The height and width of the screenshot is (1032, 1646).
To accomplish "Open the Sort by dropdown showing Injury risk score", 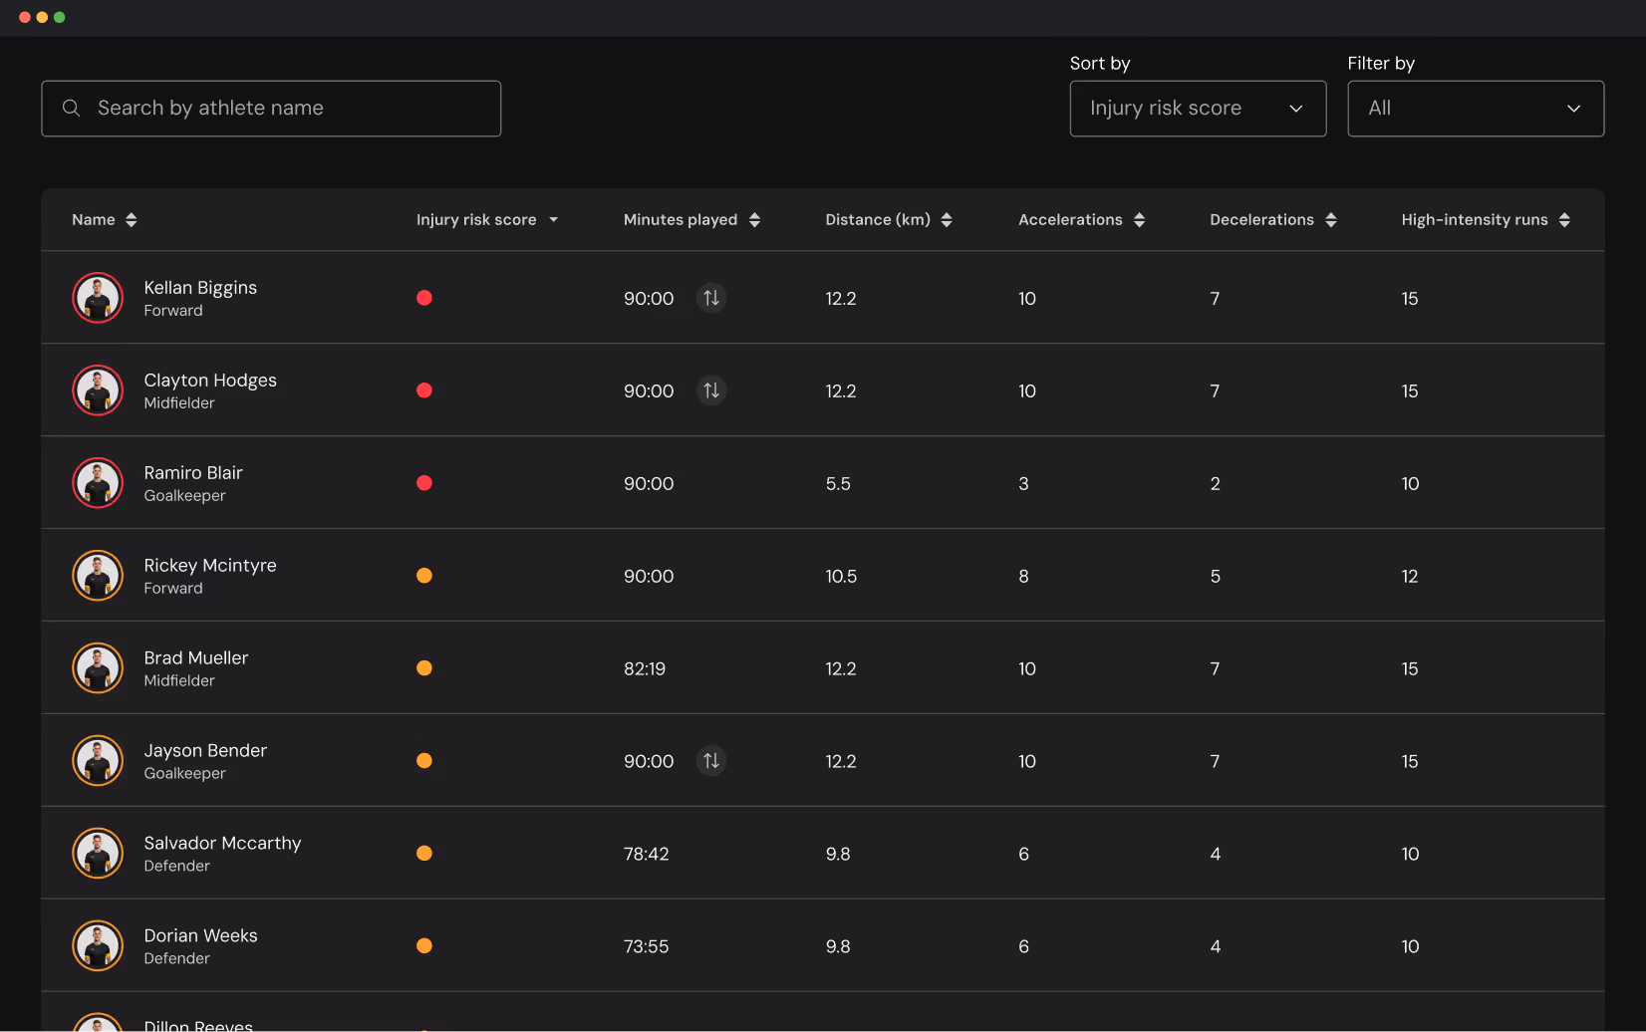I will 1197,108.
